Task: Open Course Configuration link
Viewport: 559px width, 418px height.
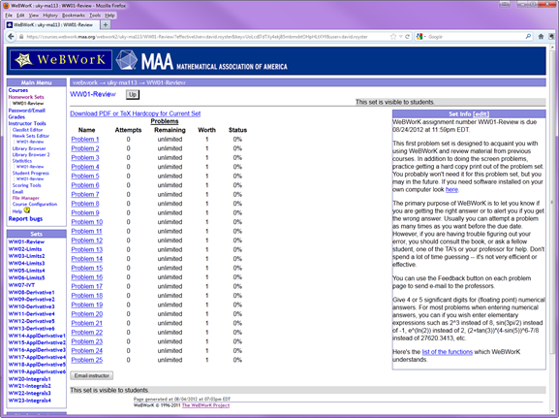Action: pyautogui.click(x=35, y=205)
